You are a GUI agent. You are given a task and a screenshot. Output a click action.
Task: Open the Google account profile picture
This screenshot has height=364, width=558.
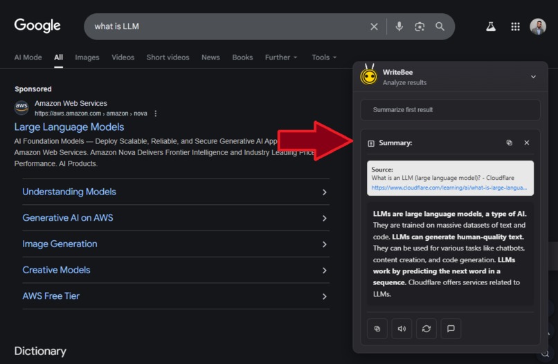tap(538, 27)
